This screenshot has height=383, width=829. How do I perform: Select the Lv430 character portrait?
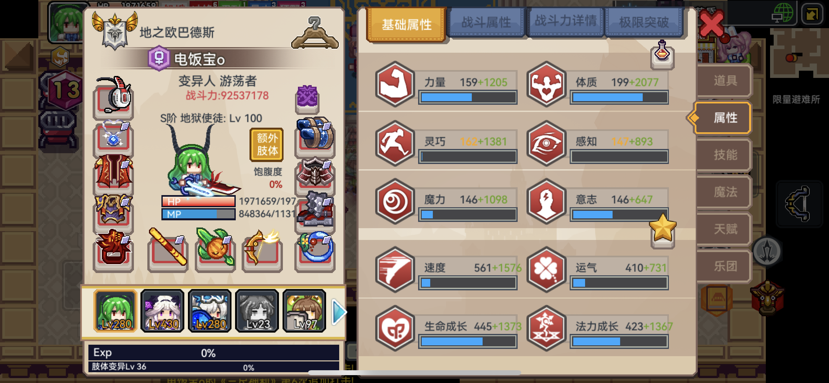point(162,311)
